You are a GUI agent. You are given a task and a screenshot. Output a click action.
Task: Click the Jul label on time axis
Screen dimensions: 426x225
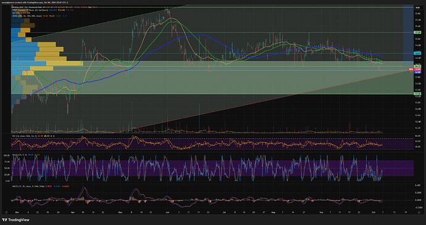pos(225,213)
